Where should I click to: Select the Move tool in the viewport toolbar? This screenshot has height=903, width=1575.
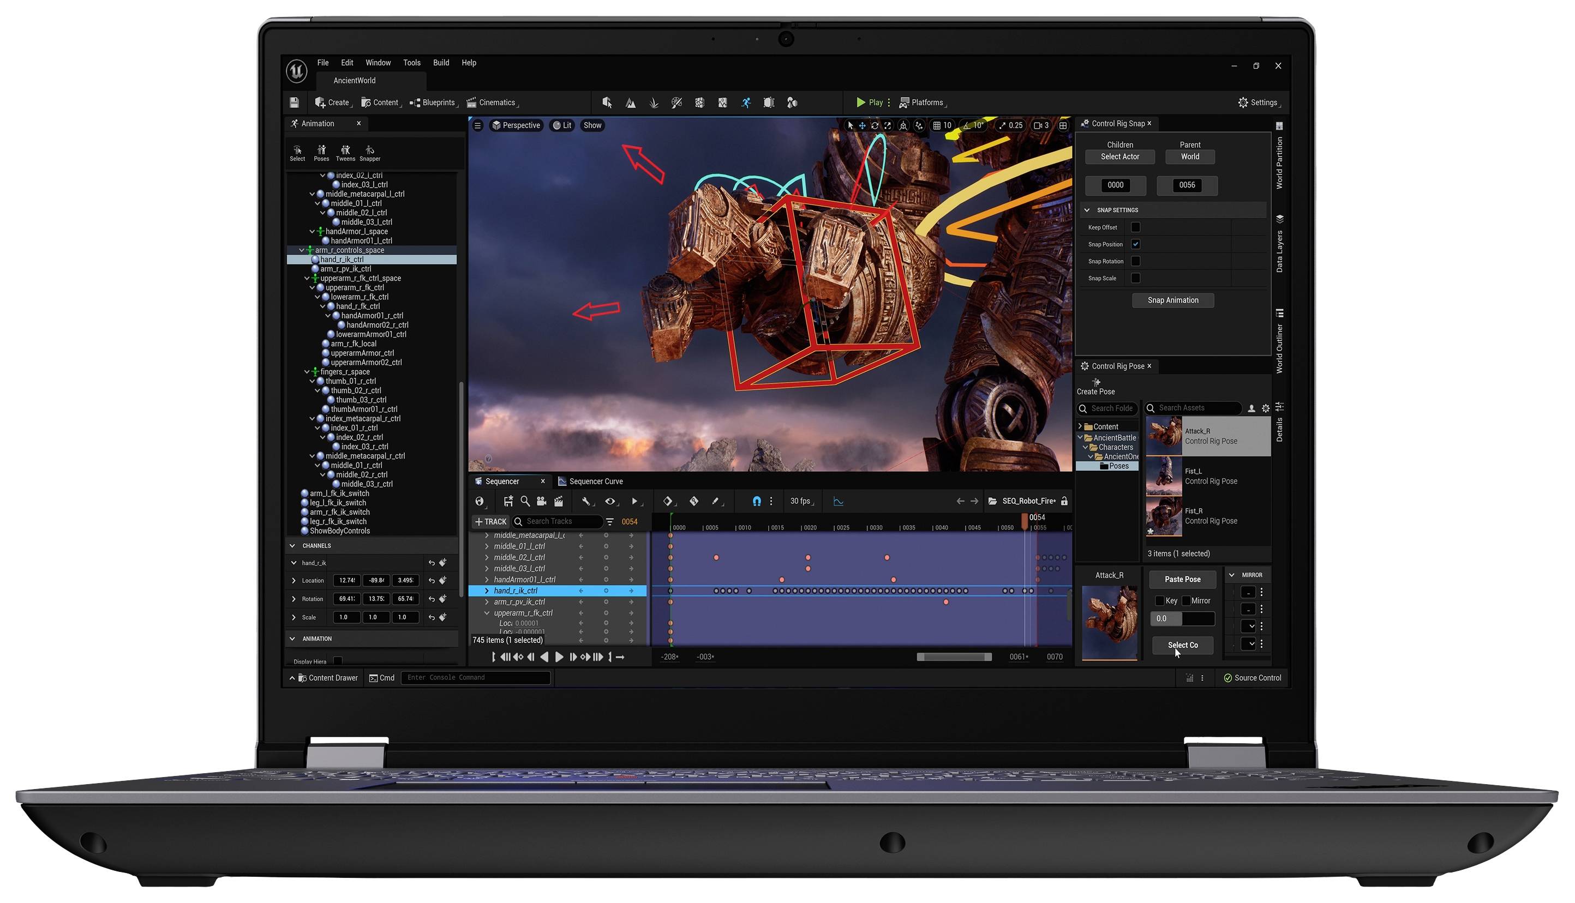(863, 126)
